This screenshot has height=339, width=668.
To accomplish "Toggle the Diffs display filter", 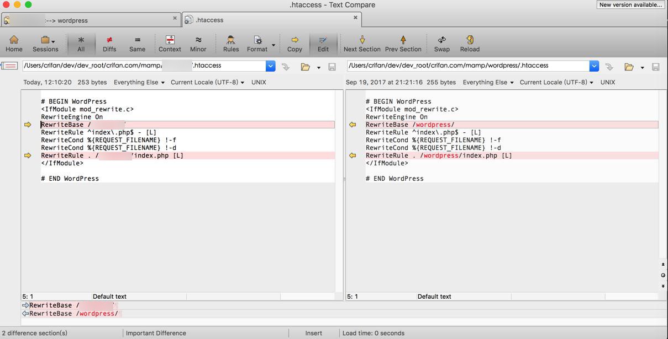I will click(109, 44).
